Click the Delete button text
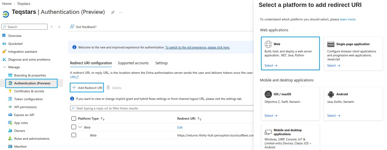 coord(117,88)
